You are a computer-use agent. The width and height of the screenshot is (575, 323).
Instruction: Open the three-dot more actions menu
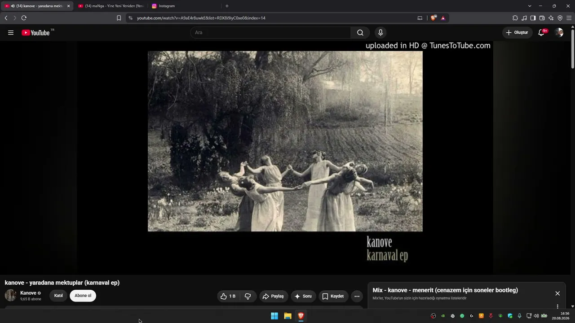[x=357, y=296]
